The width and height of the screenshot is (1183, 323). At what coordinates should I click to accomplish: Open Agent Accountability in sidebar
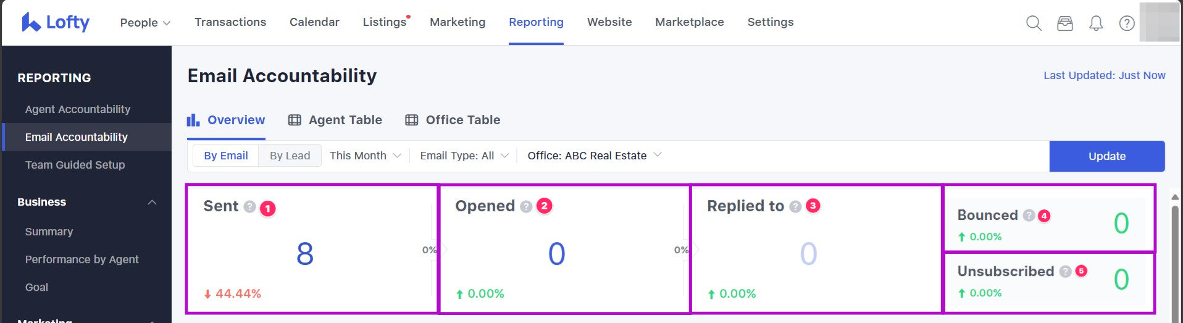(78, 109)
